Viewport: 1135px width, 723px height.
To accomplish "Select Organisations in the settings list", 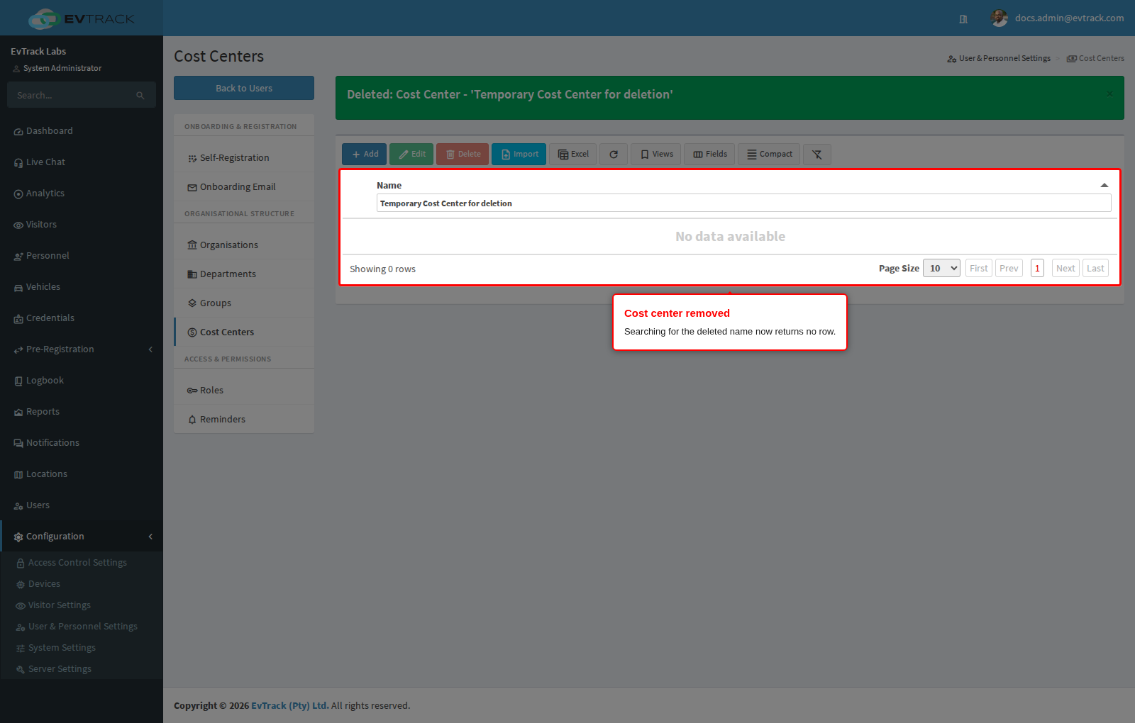I will (x=244, y=245).
